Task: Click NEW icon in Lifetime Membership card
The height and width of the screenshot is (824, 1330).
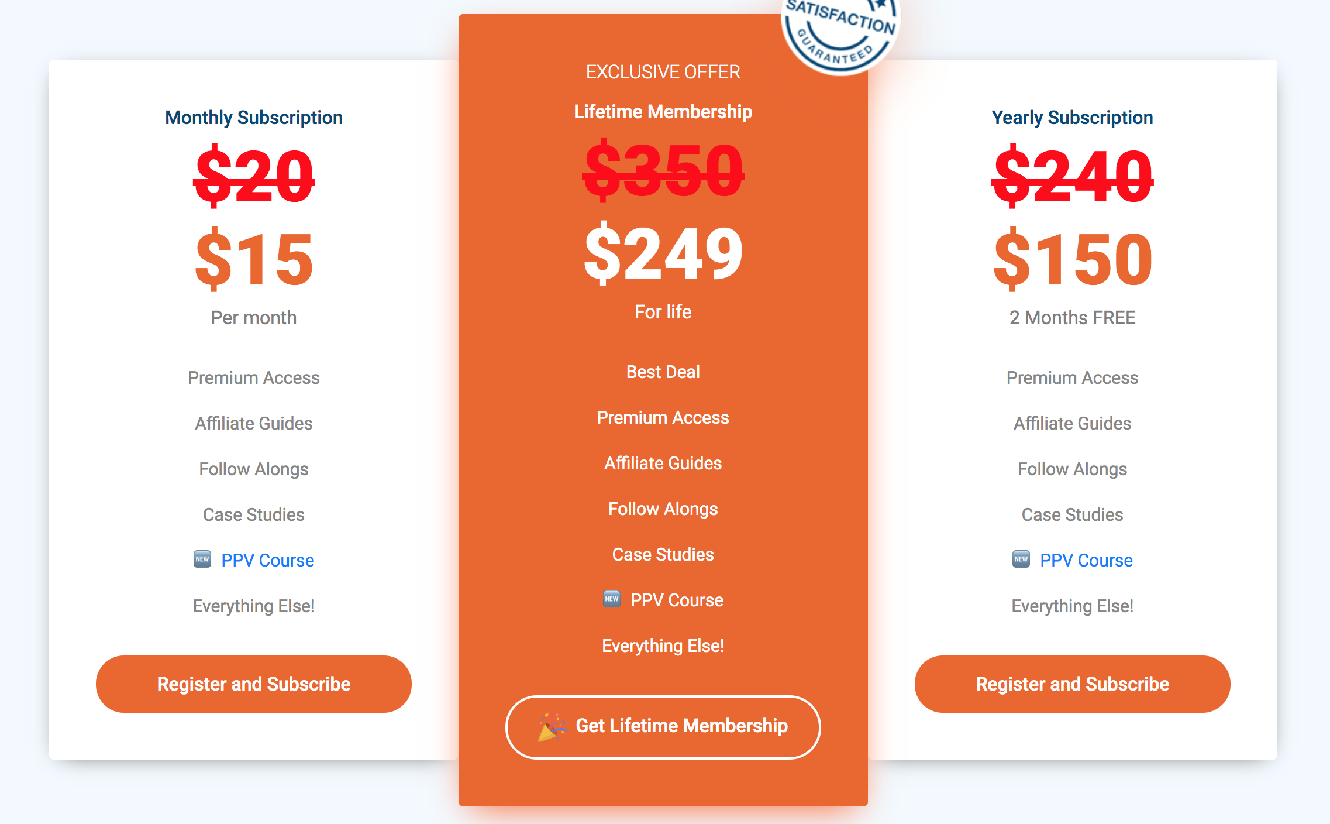Action: tap(612, 599)
